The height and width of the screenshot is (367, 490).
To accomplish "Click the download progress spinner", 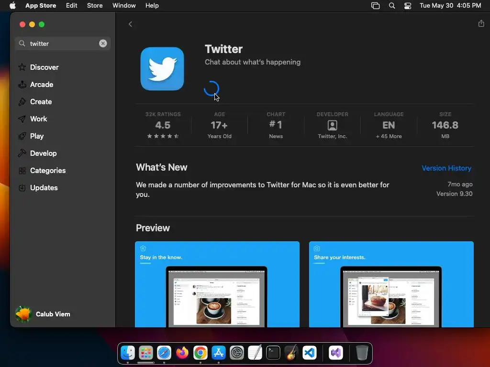I will (x=211, y=88).
